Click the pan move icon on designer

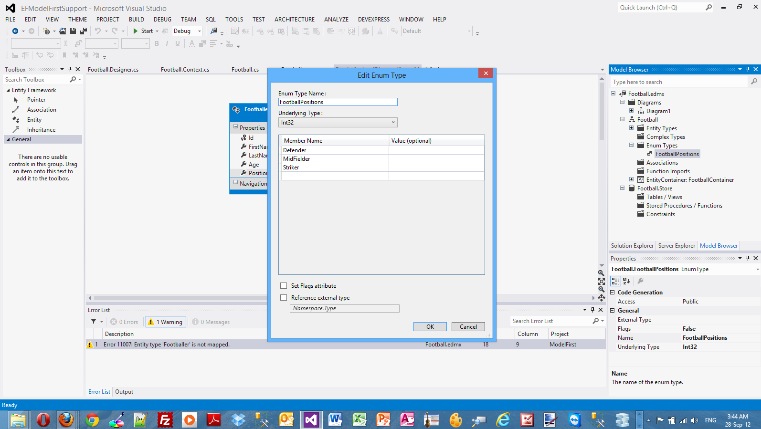coord(602,298)
